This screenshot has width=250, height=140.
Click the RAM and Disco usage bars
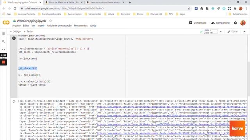[214, 31]
